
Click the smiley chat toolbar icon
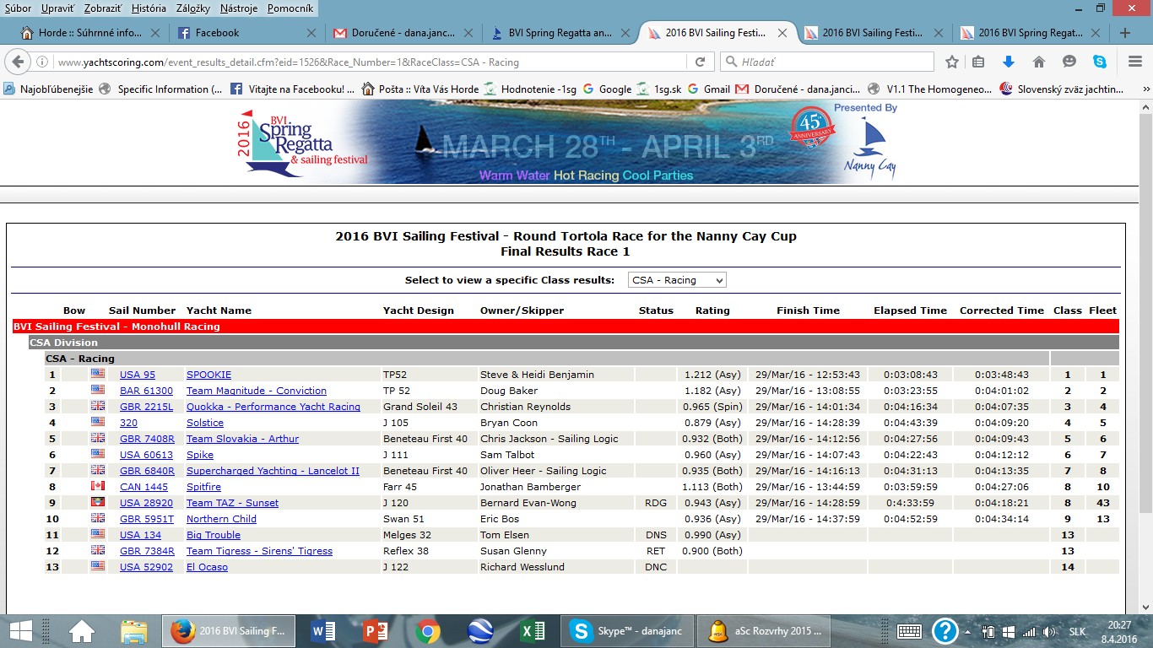[x=1069, y=62]
